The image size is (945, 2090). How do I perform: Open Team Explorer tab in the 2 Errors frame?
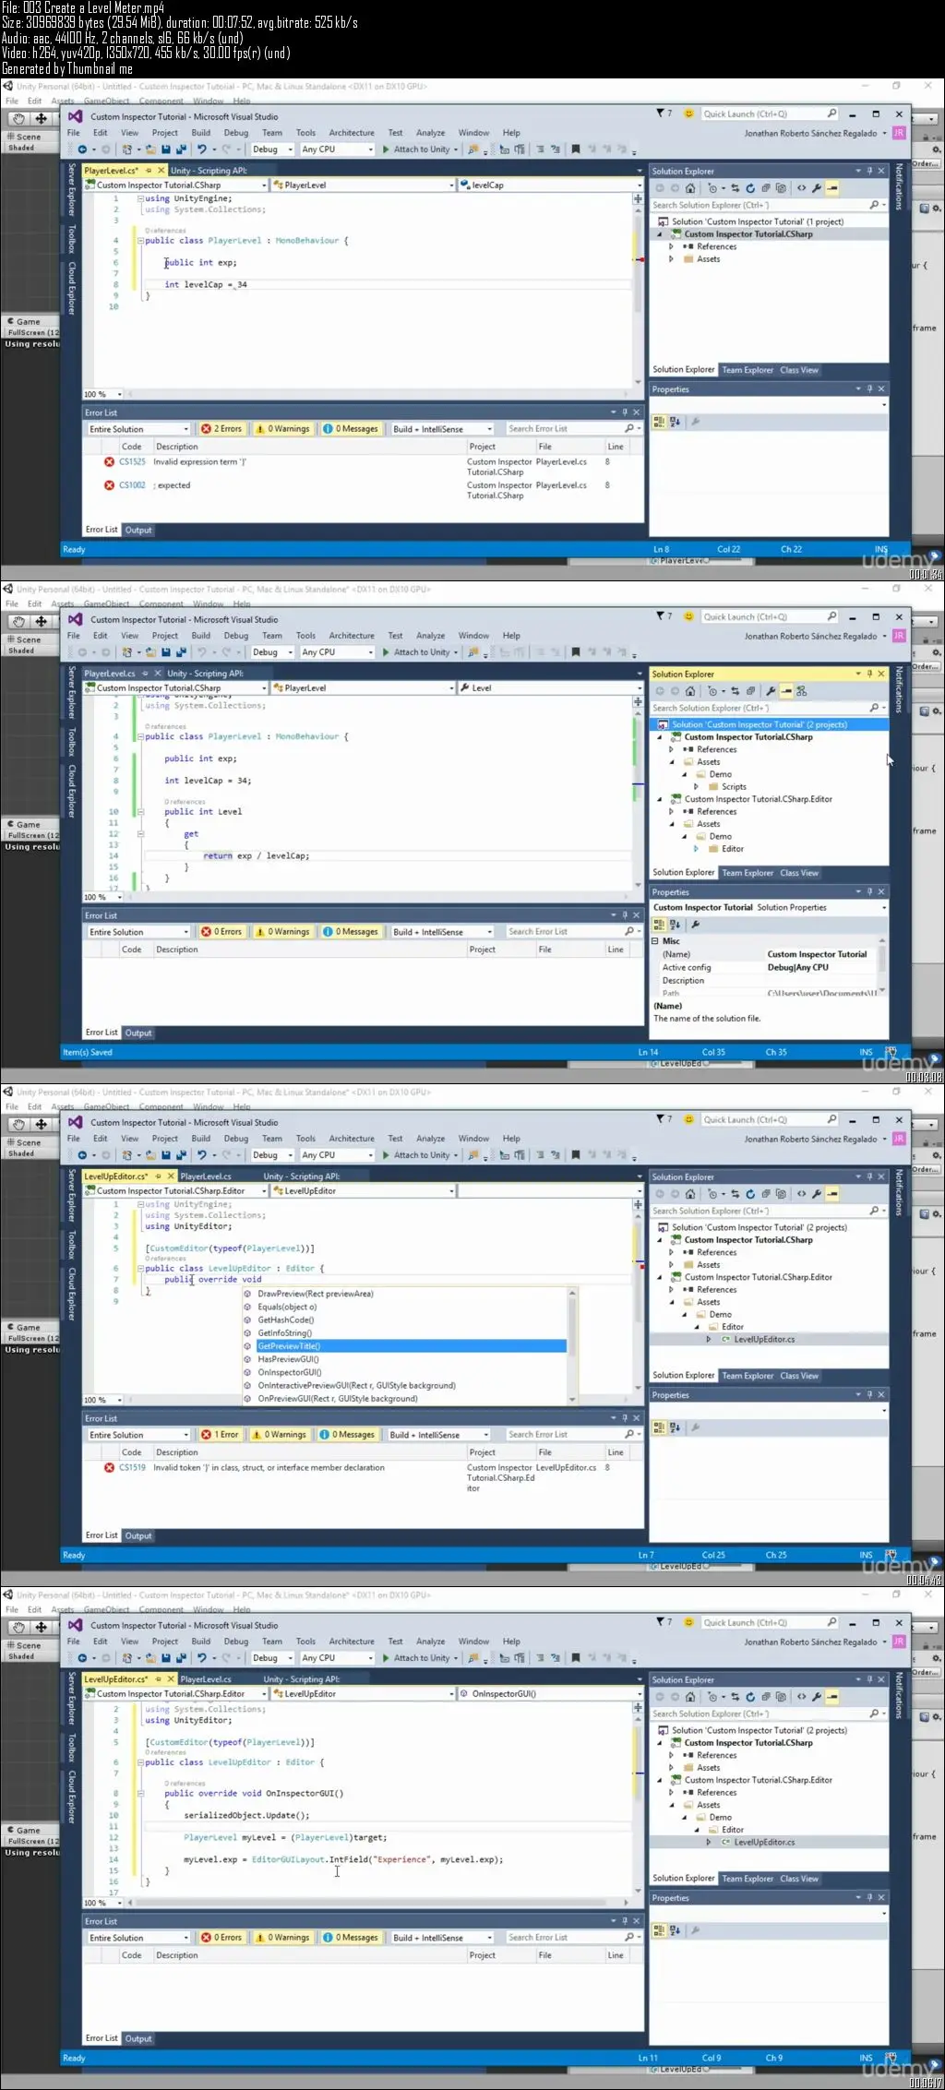[748, 370]
